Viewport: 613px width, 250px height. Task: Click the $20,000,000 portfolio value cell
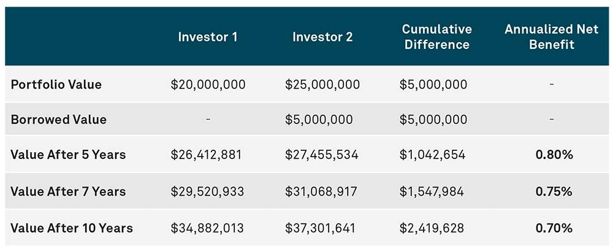coord(208,84)
